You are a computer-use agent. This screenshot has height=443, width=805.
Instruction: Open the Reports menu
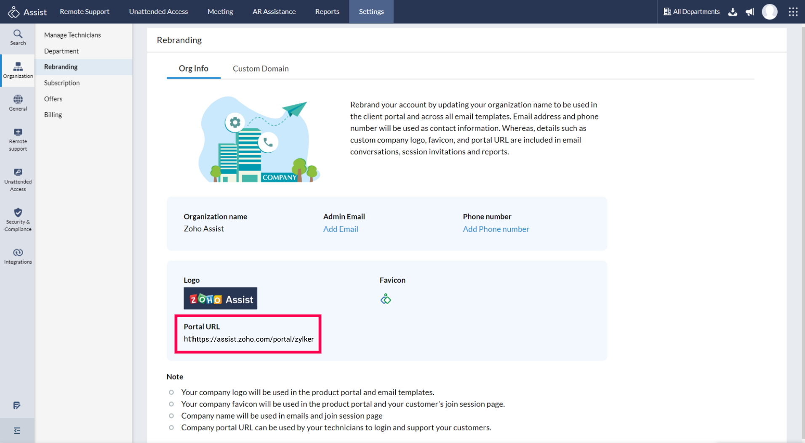(327, 12)
